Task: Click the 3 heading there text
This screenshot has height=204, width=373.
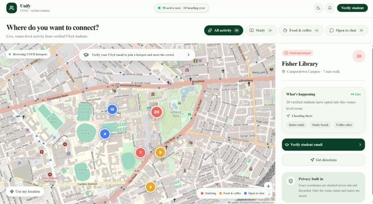Action: point(302,116)
